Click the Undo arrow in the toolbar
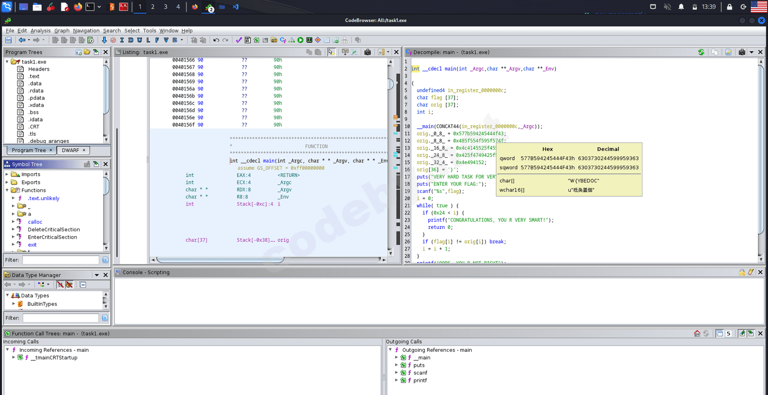 point(216,40)
